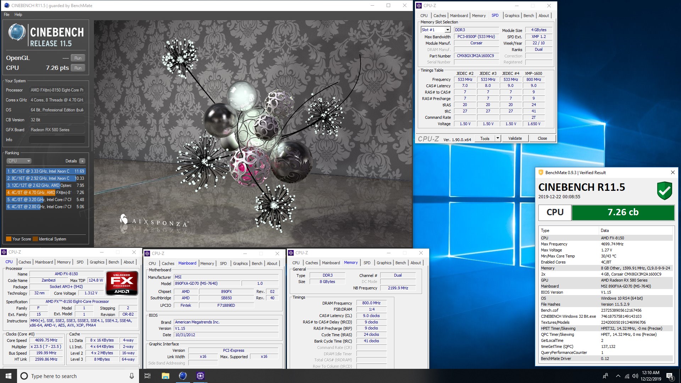
Task: Select highlighted ranking row 4C/8T @ 4.70 GHz
Action: (x=46, y=193)
